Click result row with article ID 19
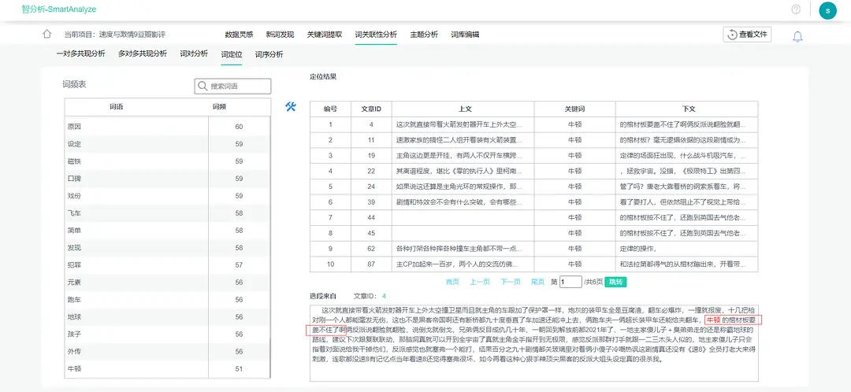The image size is (851, 392). click(533, 156)
